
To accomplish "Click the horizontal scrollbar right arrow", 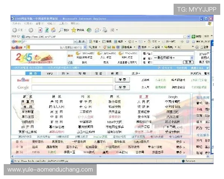I will 208,157.
